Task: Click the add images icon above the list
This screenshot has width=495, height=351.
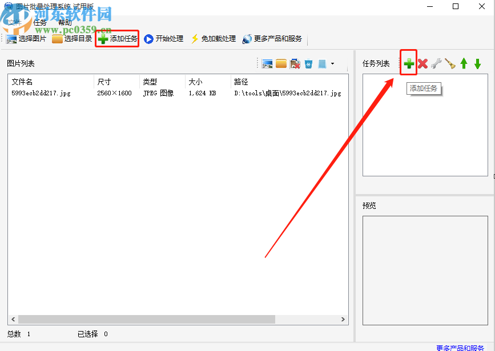Action: tap(267, 64)
